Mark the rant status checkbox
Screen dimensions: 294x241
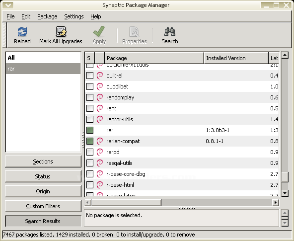coord(90,108)
